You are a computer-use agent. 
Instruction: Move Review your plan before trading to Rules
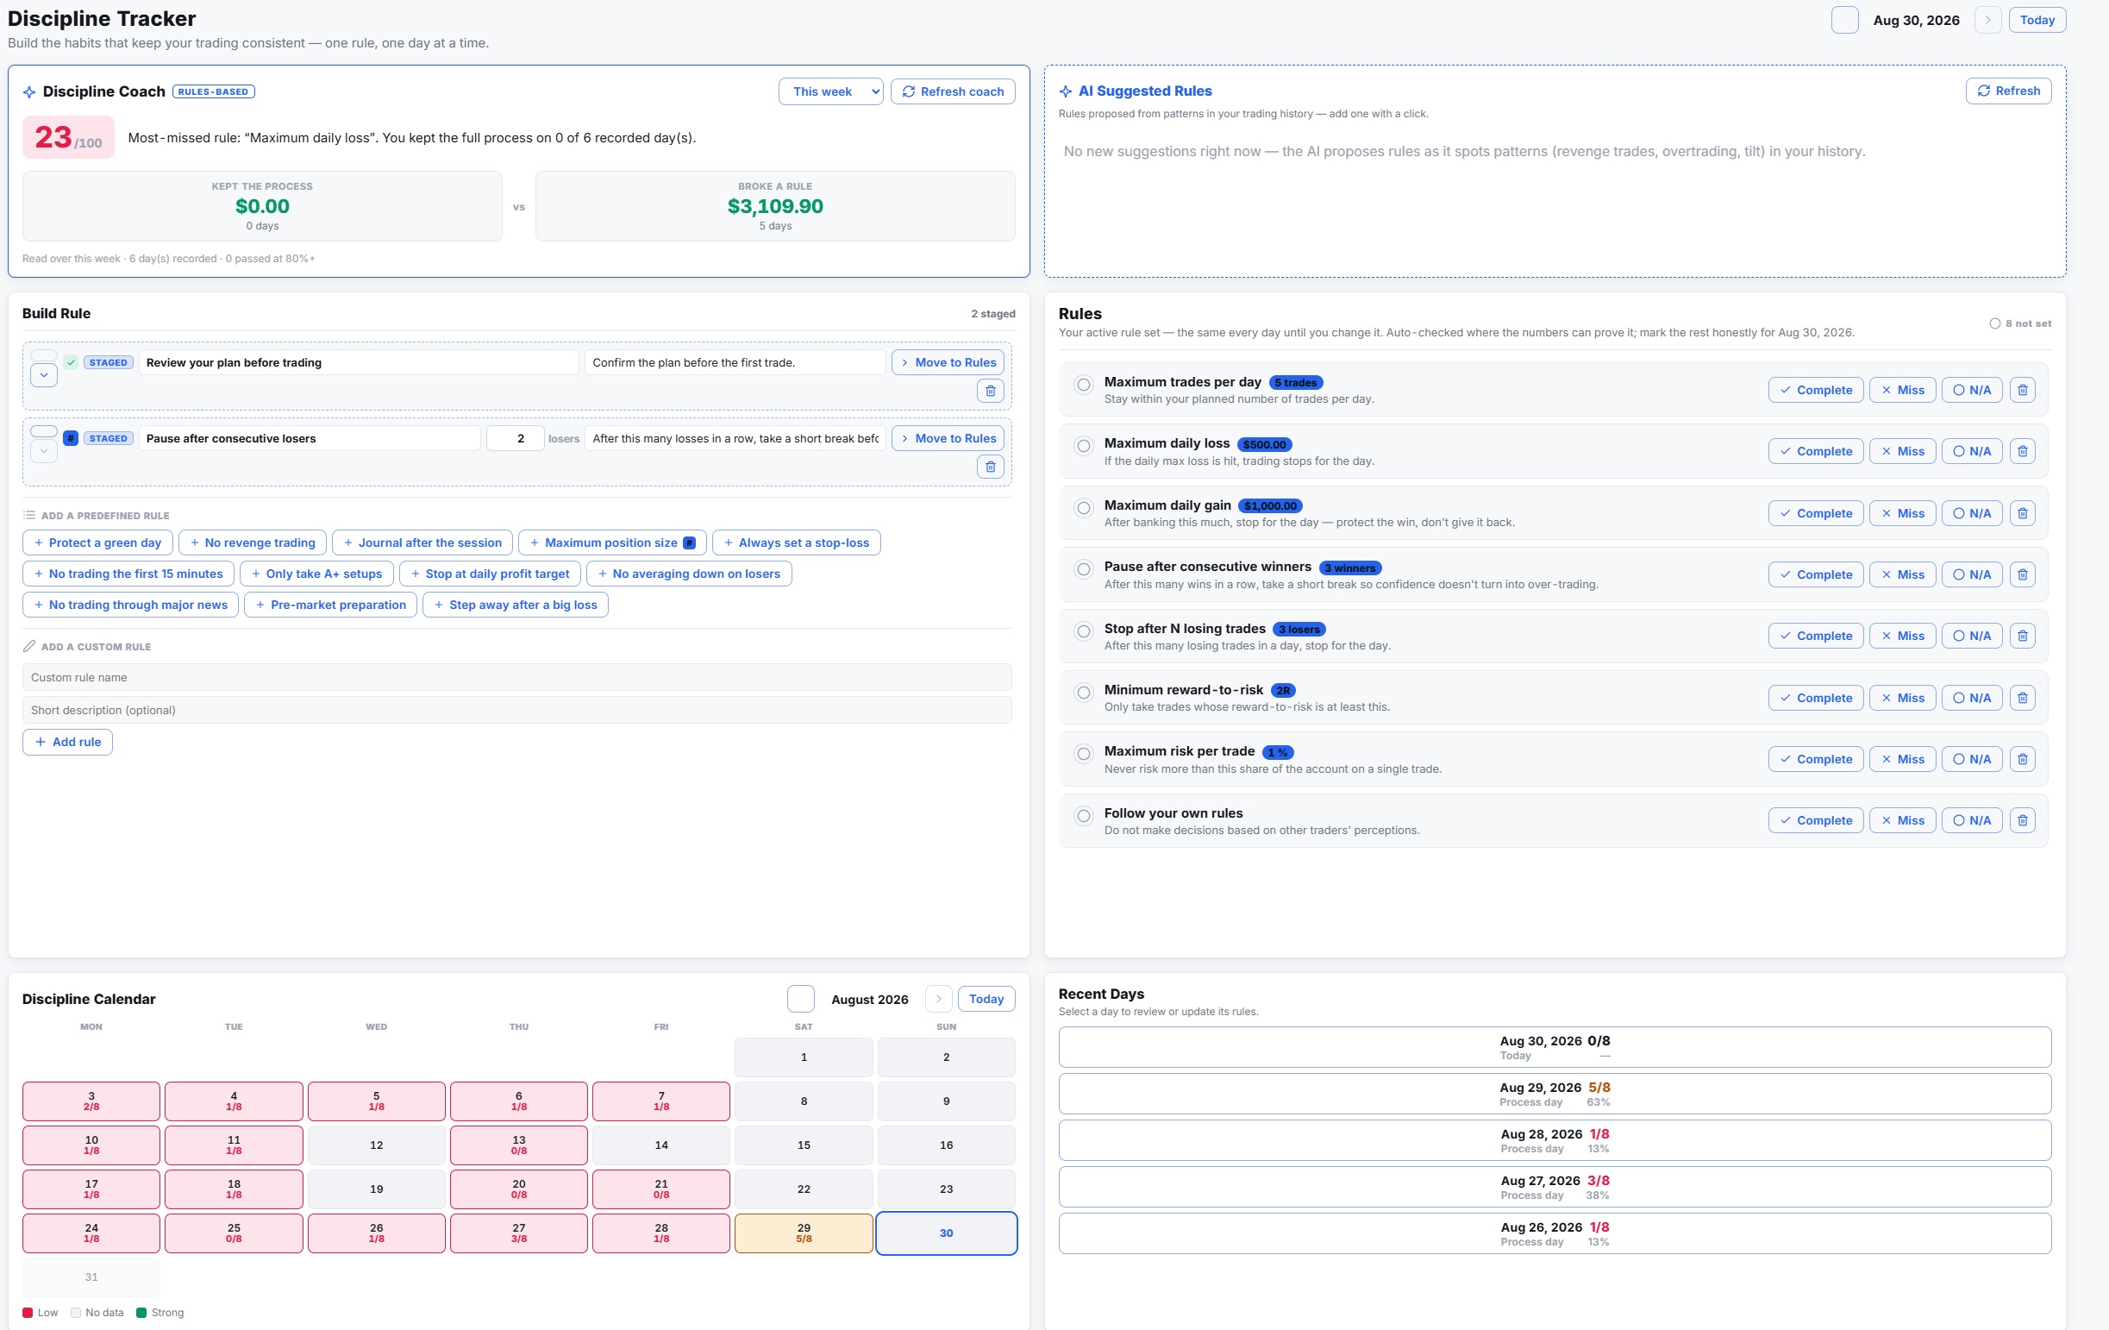(948, 362)
